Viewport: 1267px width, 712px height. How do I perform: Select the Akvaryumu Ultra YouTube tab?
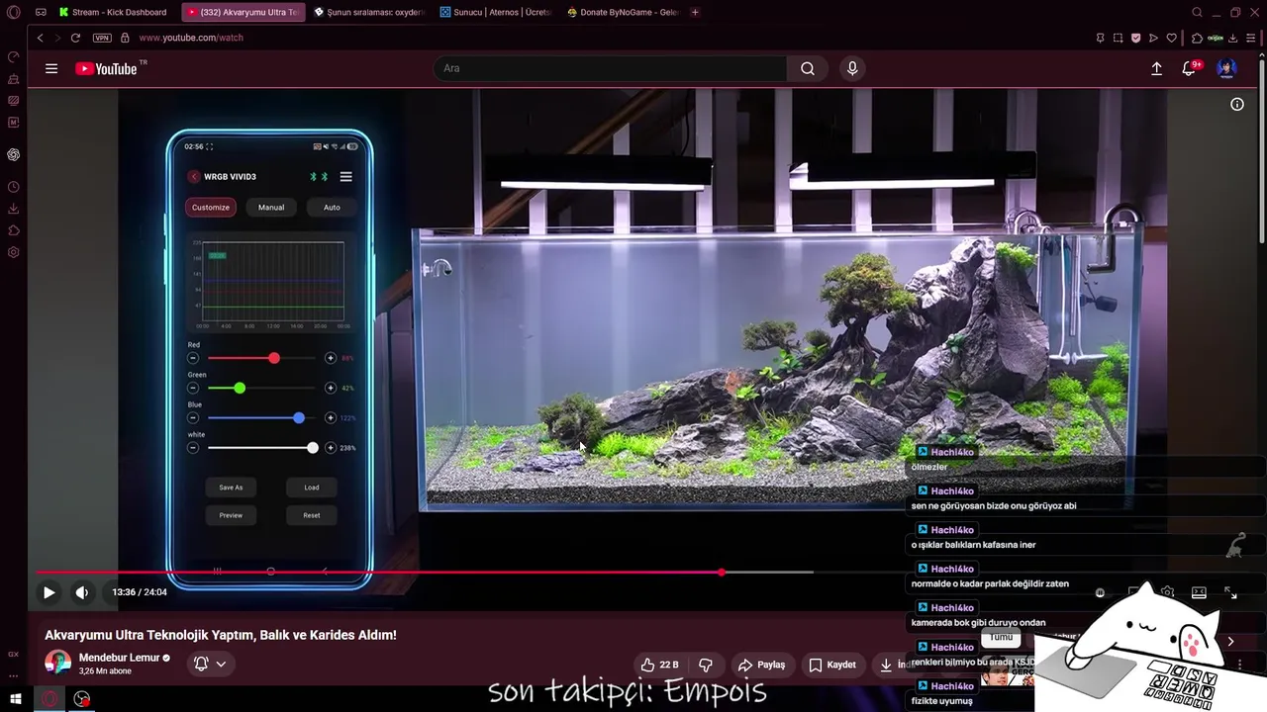(x=243, y=12)
